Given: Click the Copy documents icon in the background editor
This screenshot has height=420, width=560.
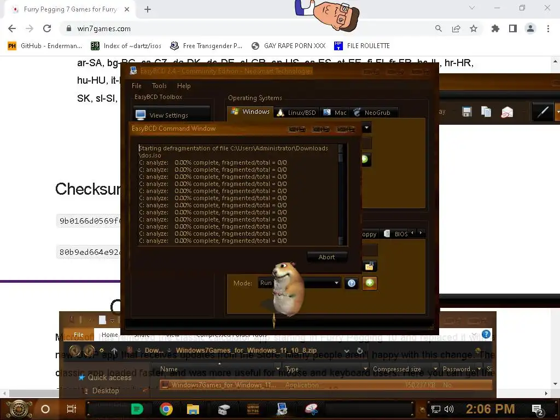Looking at the screenshot, I should point(486,112).
